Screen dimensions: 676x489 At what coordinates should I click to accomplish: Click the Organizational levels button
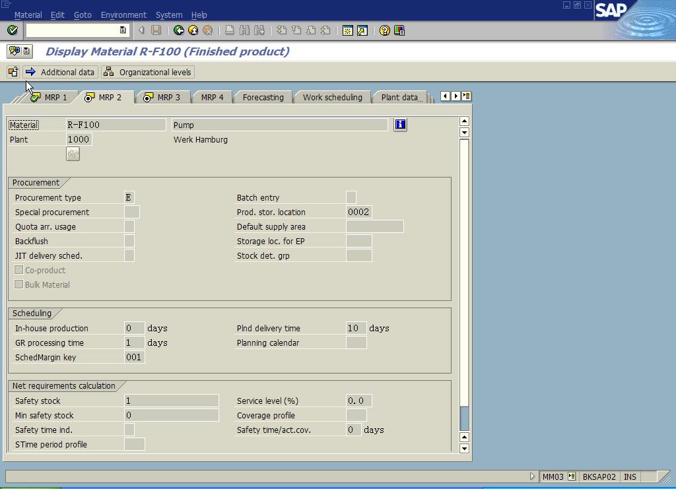(x=149, y=72)
